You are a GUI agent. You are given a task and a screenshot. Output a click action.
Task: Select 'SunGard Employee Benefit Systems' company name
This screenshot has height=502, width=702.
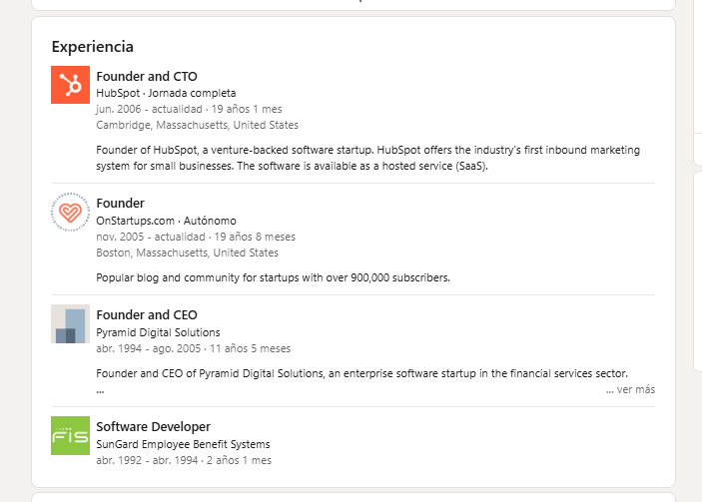point(183,445)
